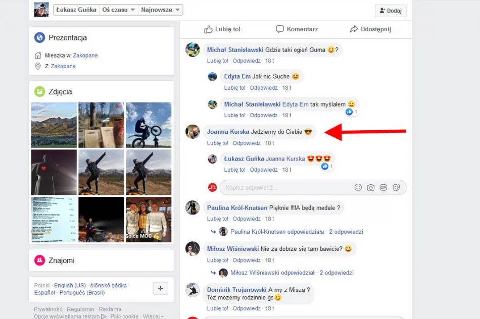This screenshot has height=319, width=480.
Task: Open the mountain landscape photo thumbnail
Action: coord(54,125)
